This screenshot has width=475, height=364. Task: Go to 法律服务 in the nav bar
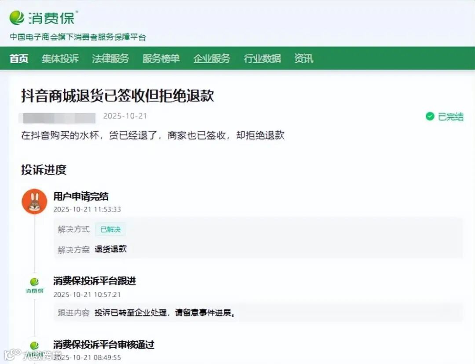[x=110, y=58]
